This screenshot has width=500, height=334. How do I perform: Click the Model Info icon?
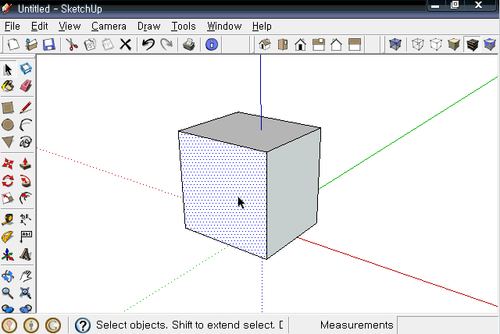212,44
